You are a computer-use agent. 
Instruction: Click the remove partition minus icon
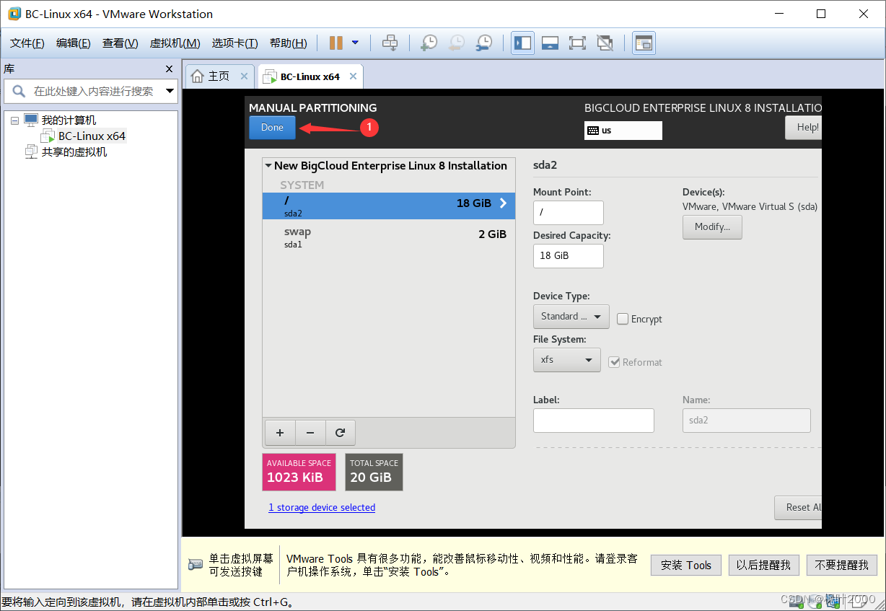310,432
